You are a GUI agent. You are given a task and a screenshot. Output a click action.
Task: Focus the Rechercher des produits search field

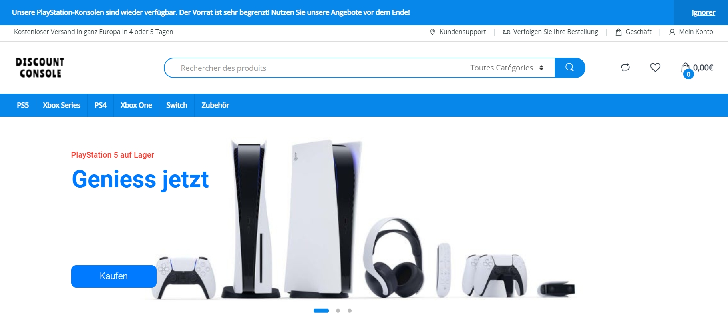click(316, 68)
